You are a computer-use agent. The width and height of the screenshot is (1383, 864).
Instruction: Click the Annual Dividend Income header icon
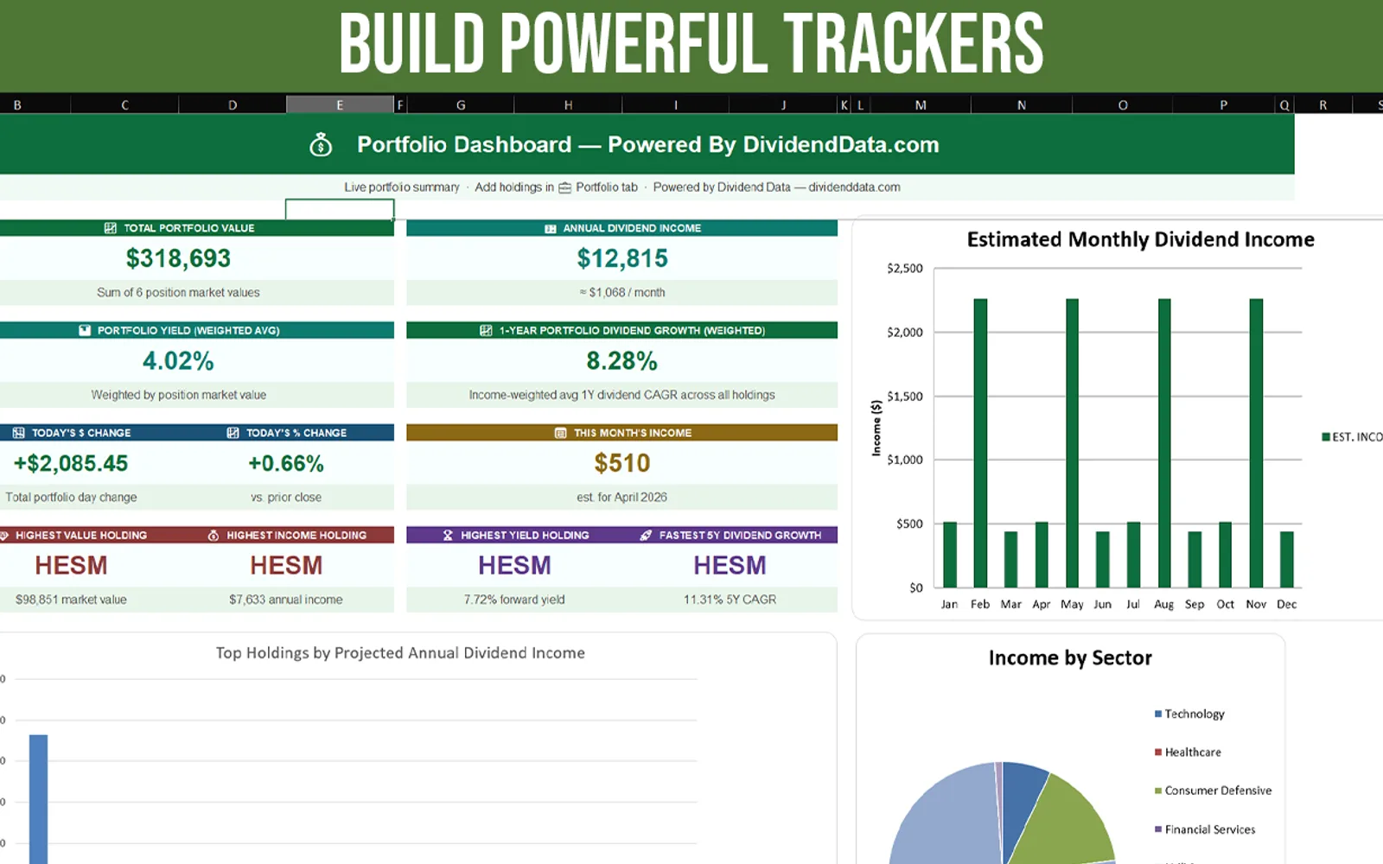click(x=550, y=229)
